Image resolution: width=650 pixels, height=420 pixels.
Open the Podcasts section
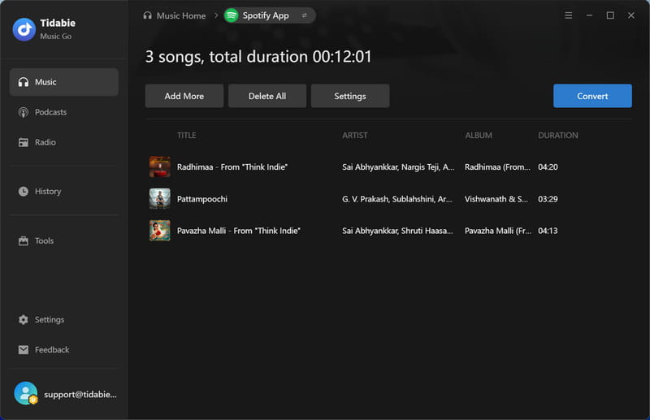tap(64, 112)
